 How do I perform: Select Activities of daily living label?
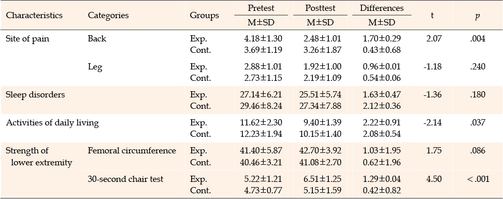52,123
